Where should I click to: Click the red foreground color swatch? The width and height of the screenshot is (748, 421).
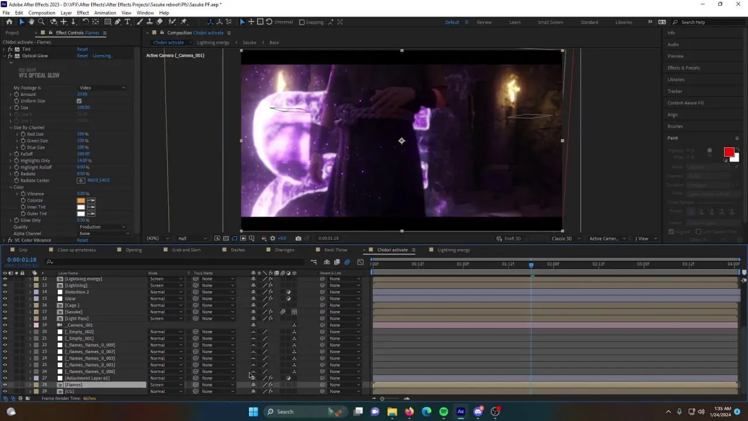click(x=729, y=152)
